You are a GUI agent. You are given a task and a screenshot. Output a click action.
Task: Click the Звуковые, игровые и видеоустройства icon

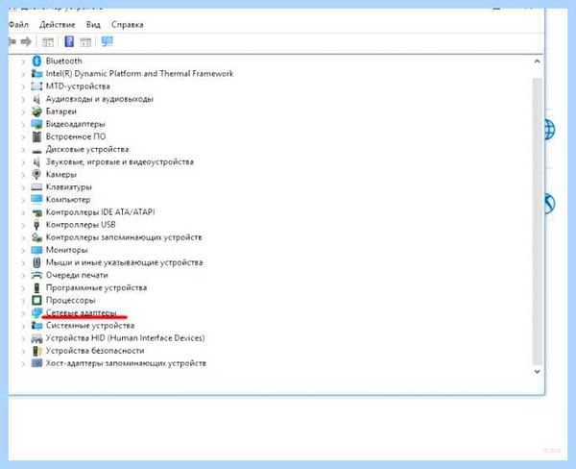click(x=36, y=161)
